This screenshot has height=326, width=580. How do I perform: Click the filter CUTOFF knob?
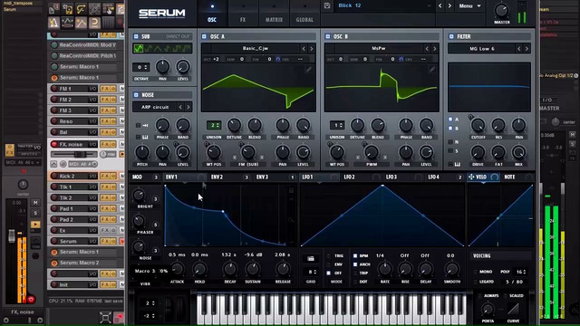(x=478, y=126)
